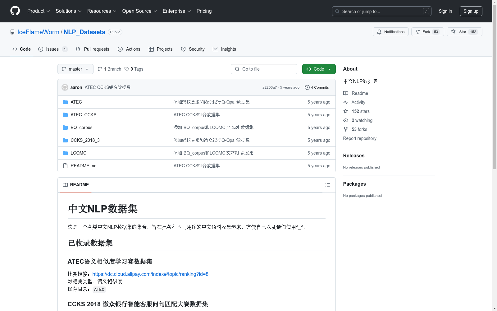The image size is (497, 311).
Task: Switch to the Actions tab
Action: 129,49
